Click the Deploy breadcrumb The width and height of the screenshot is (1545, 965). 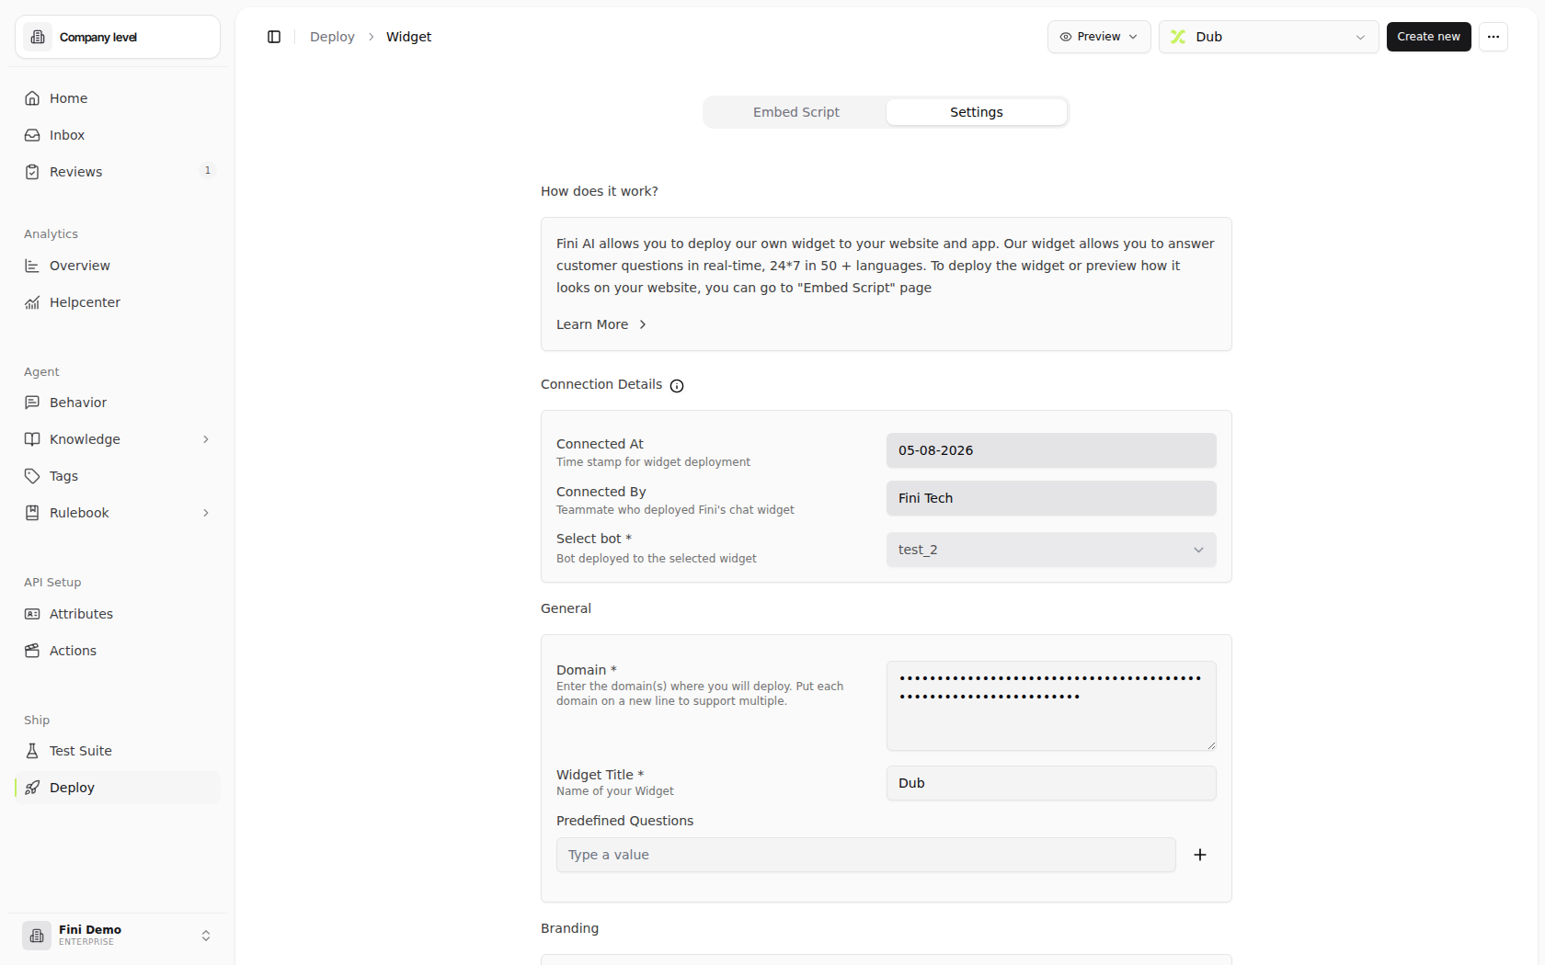tap(332, 37)
